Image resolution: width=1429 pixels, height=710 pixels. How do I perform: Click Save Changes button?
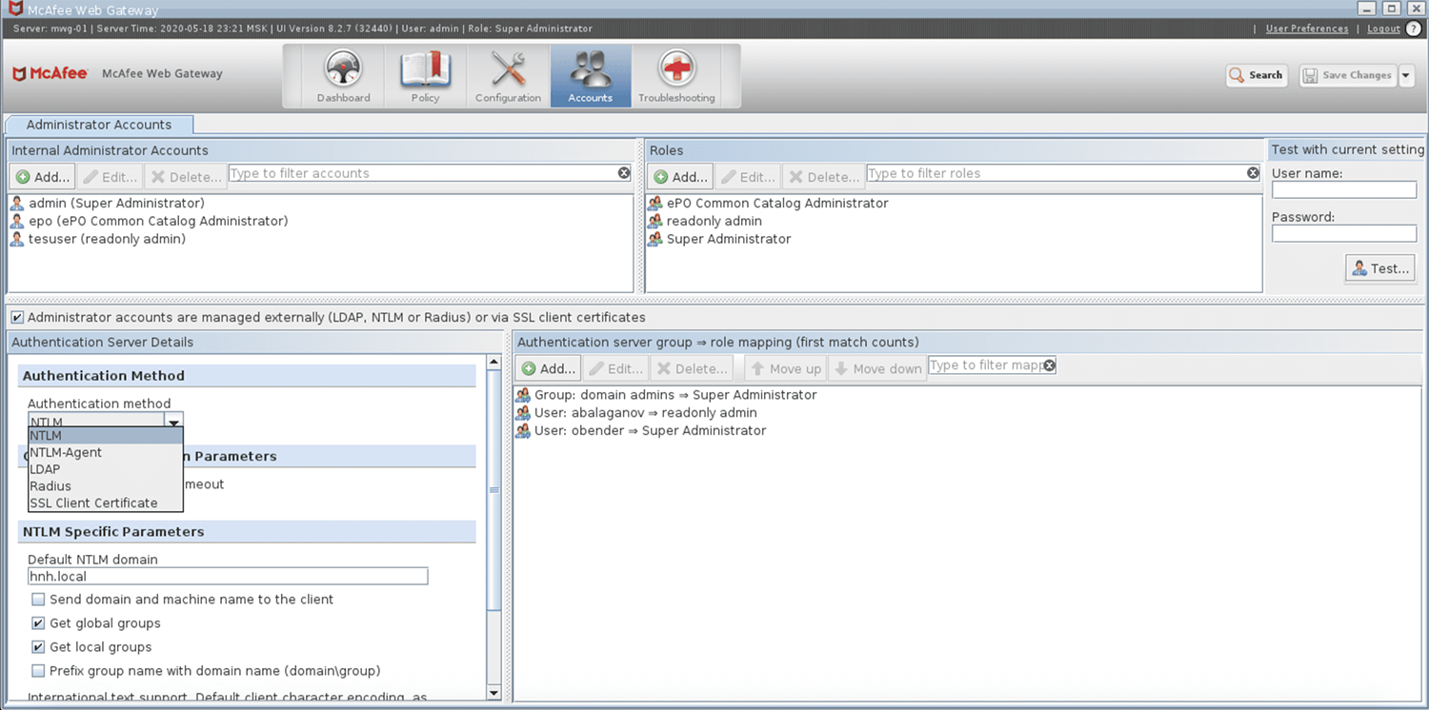(1348, 75)
